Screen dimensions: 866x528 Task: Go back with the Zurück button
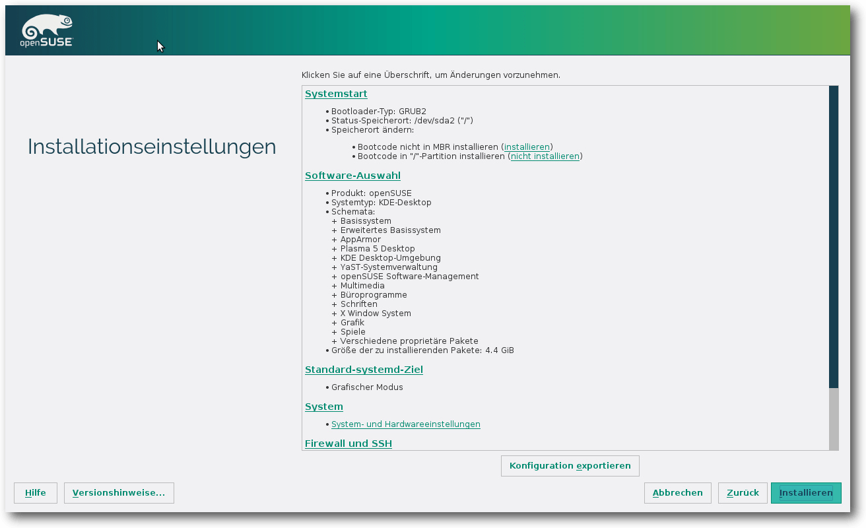(x=743, y=493)
